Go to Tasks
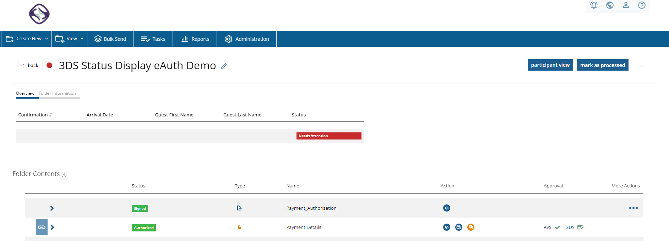Screen dimensions: 669x241 coord(153,39)
